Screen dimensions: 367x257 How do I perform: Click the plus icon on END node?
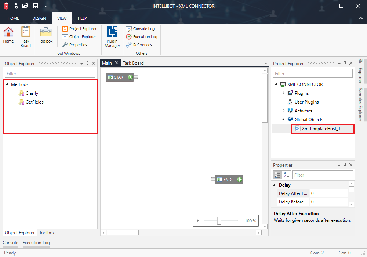click(239, 180)
